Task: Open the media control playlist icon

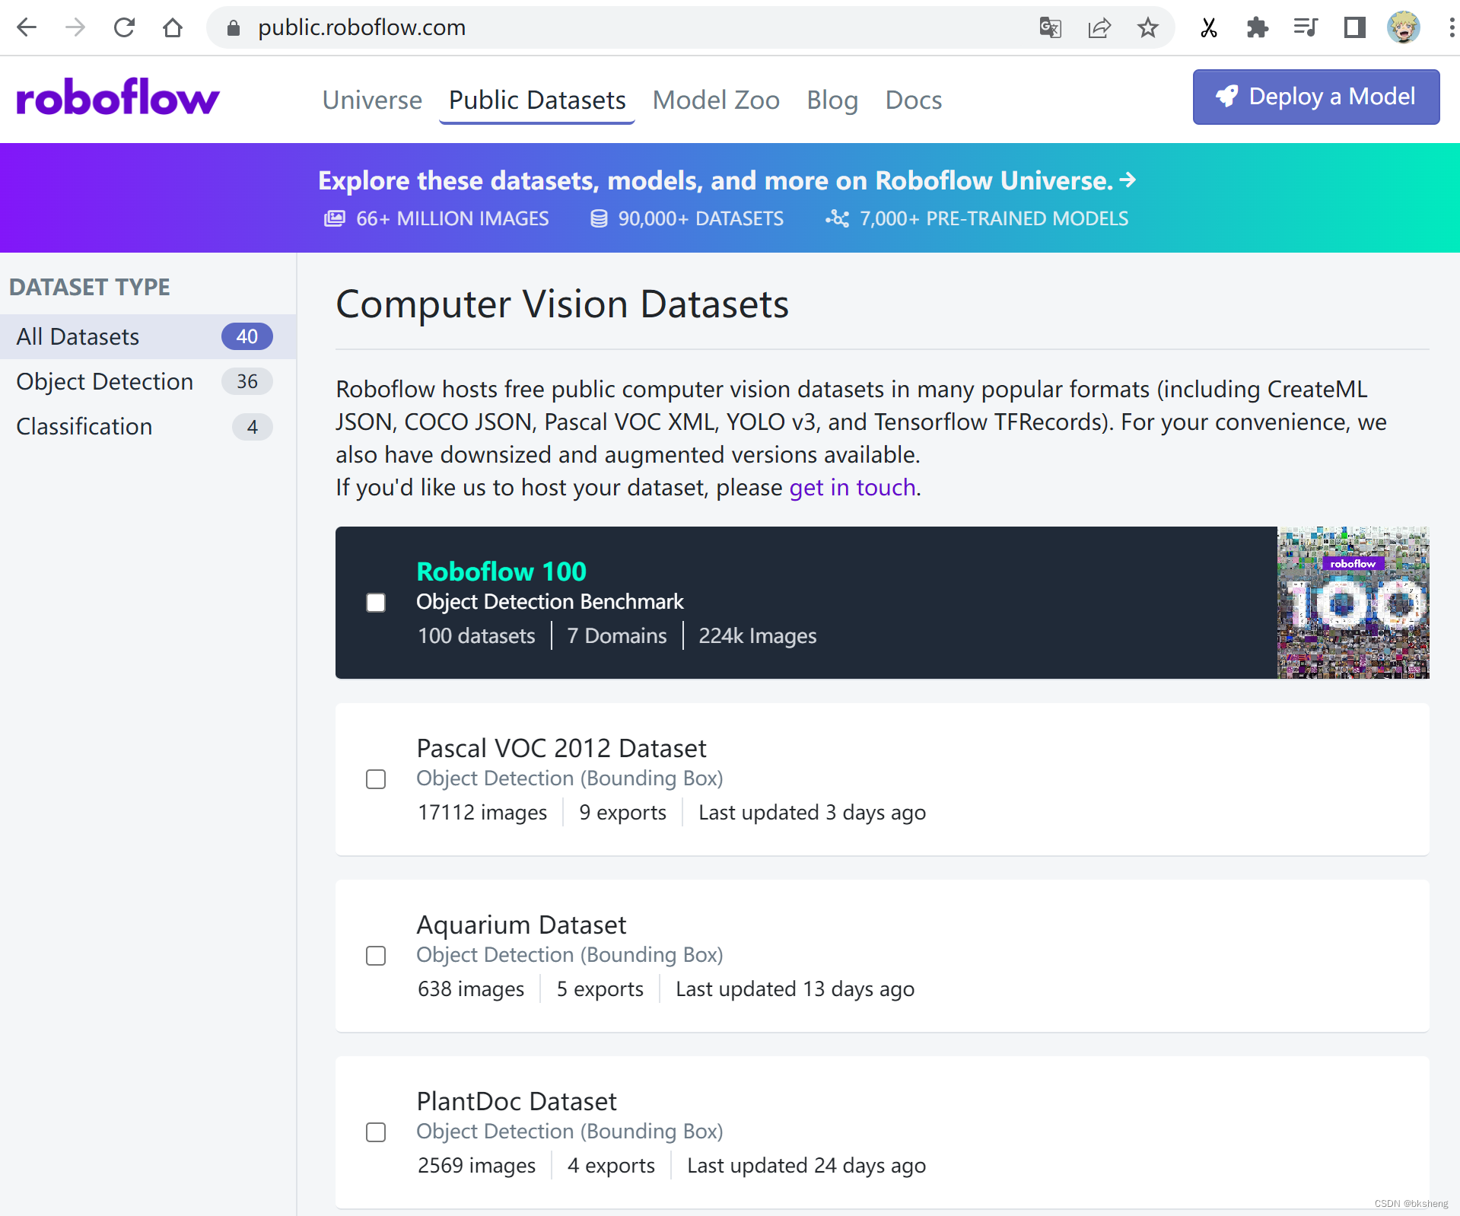Action: (1306, 28)
